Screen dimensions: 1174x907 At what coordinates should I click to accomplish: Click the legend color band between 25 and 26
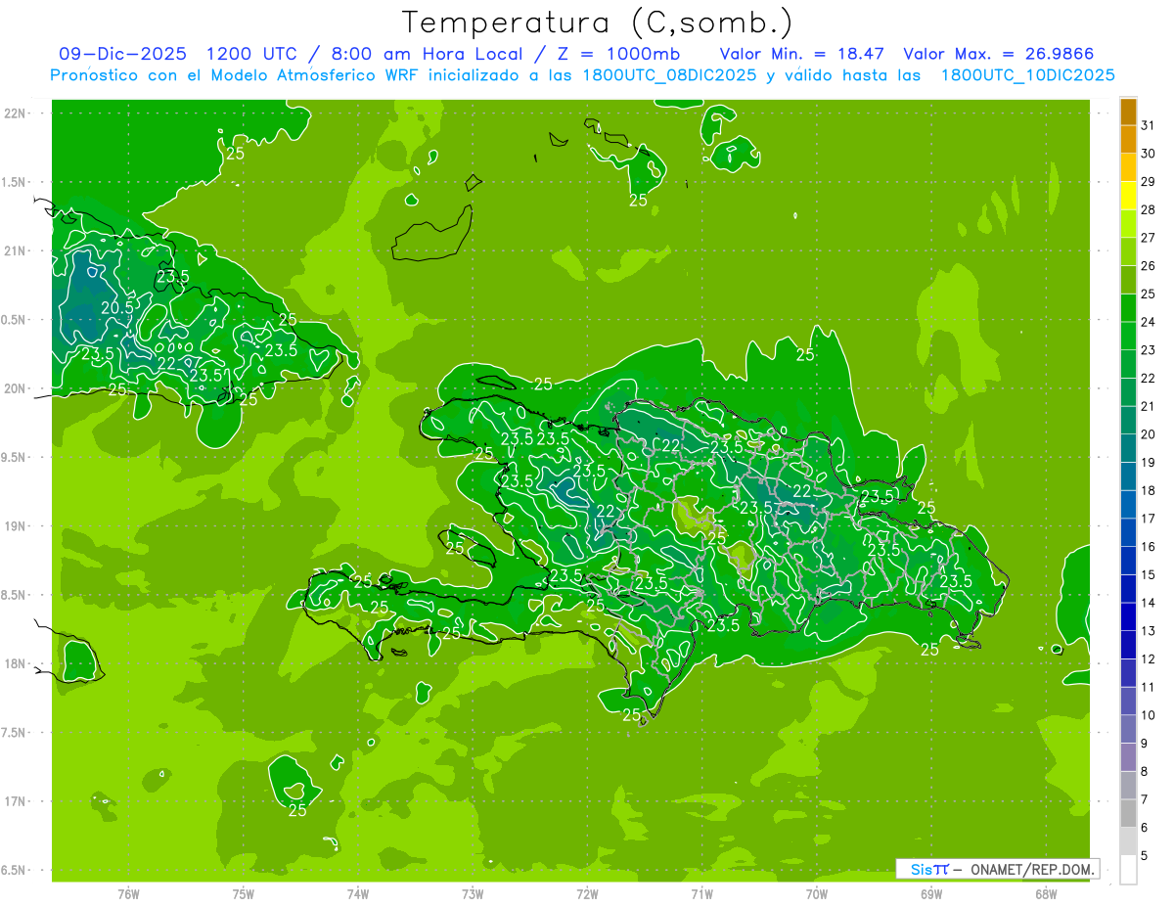pyautogui.click(x=1128, y=280)
